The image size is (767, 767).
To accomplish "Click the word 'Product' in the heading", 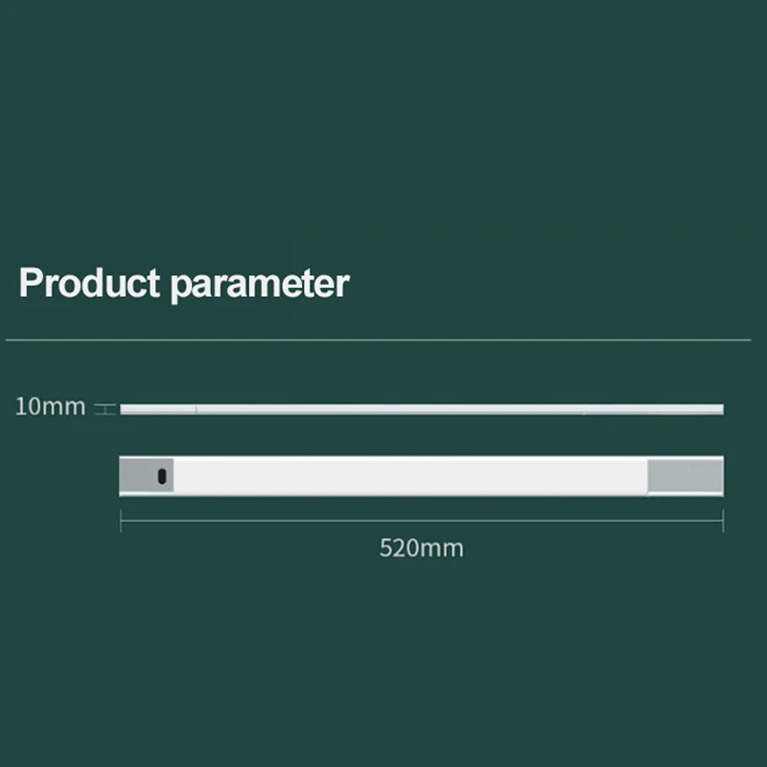I will click(x=89, y=283).
